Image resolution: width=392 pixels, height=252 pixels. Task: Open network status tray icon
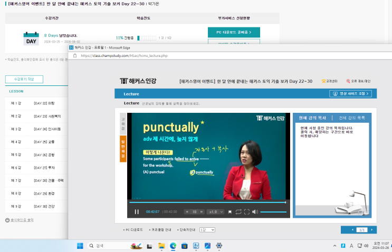click(359, 246)
